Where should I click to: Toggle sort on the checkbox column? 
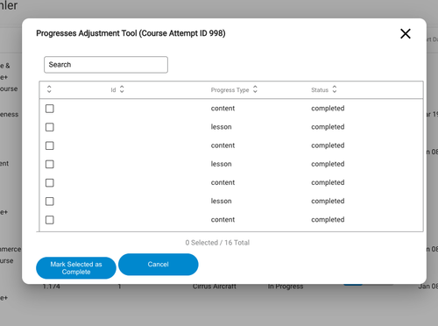(49, 89)
